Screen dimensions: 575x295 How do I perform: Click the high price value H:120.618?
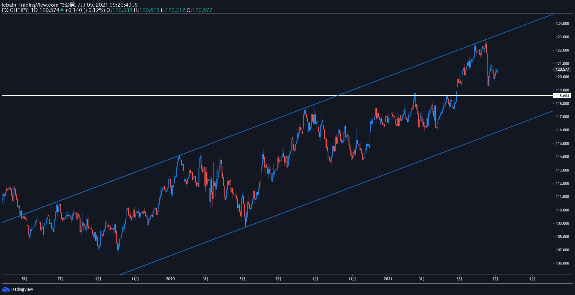tap(147, 10)
